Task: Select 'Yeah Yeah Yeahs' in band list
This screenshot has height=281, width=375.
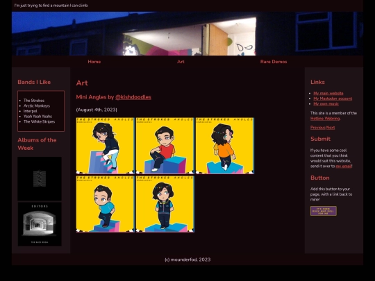Action: [x=37, y=116]
